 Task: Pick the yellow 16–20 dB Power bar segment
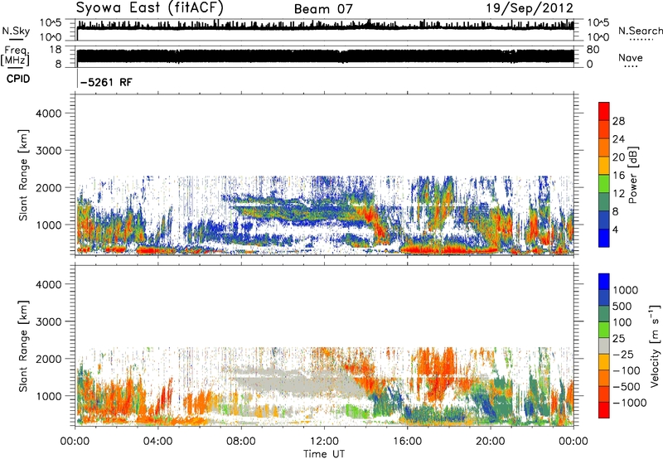(x=604, y=165)
